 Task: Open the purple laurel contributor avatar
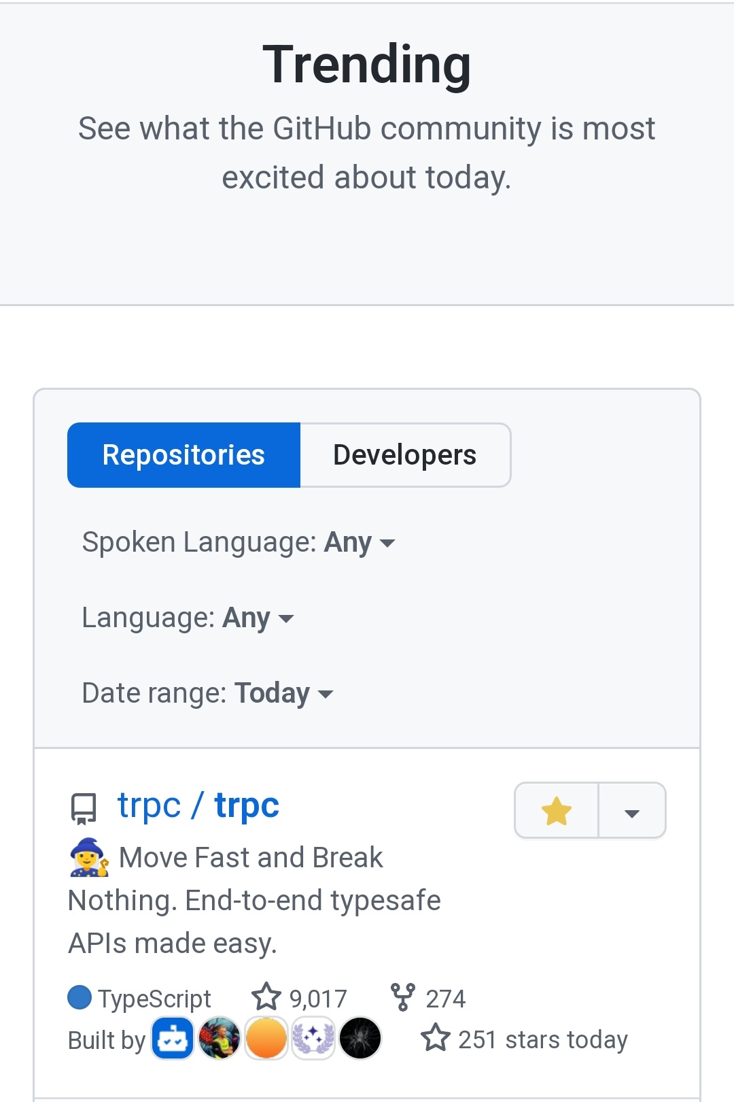313,1038
